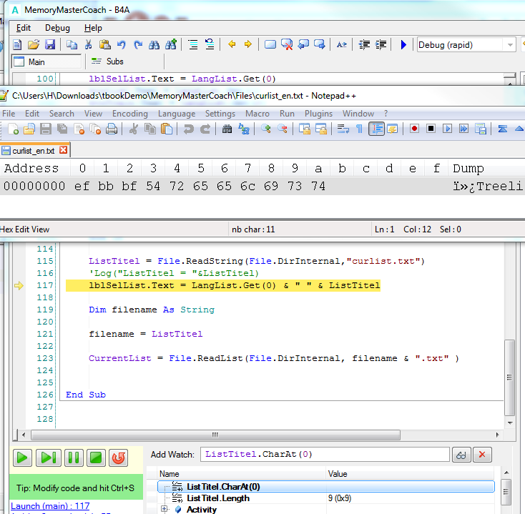
Task: Toggle Word Wrap in Notepad++ toolbar
Action: (343, 129)
